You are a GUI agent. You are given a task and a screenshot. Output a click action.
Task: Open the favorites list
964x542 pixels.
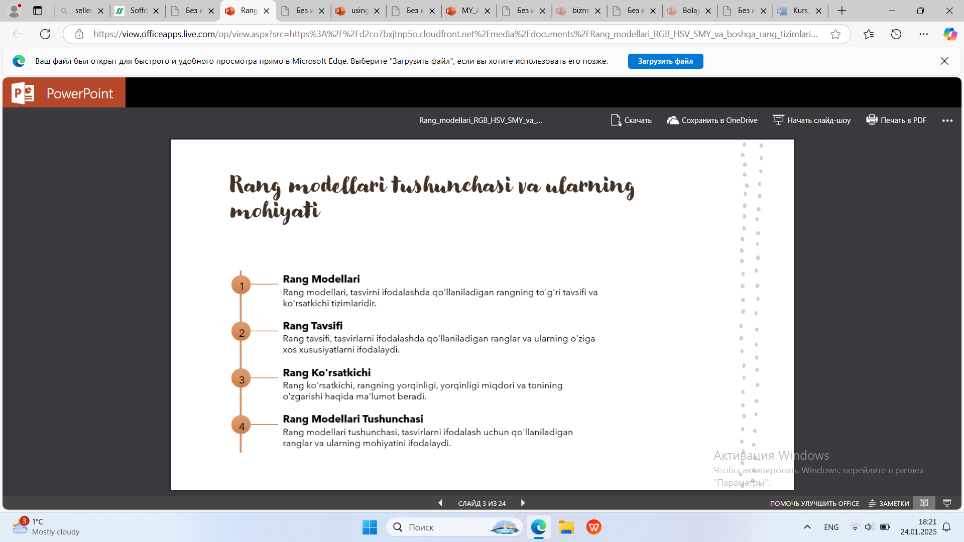[x=869, y=34]
